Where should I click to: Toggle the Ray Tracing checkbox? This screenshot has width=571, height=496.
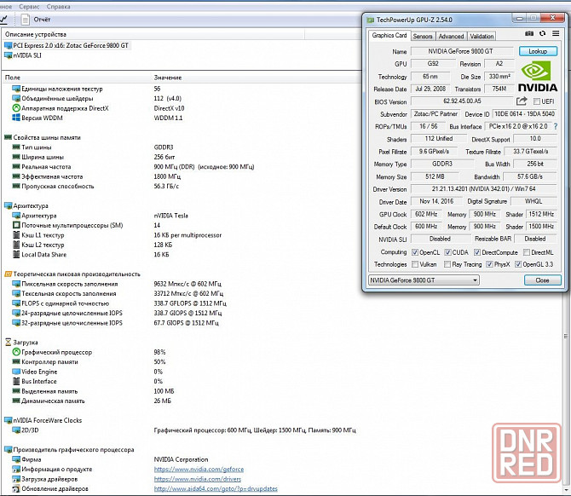point(447,264)
